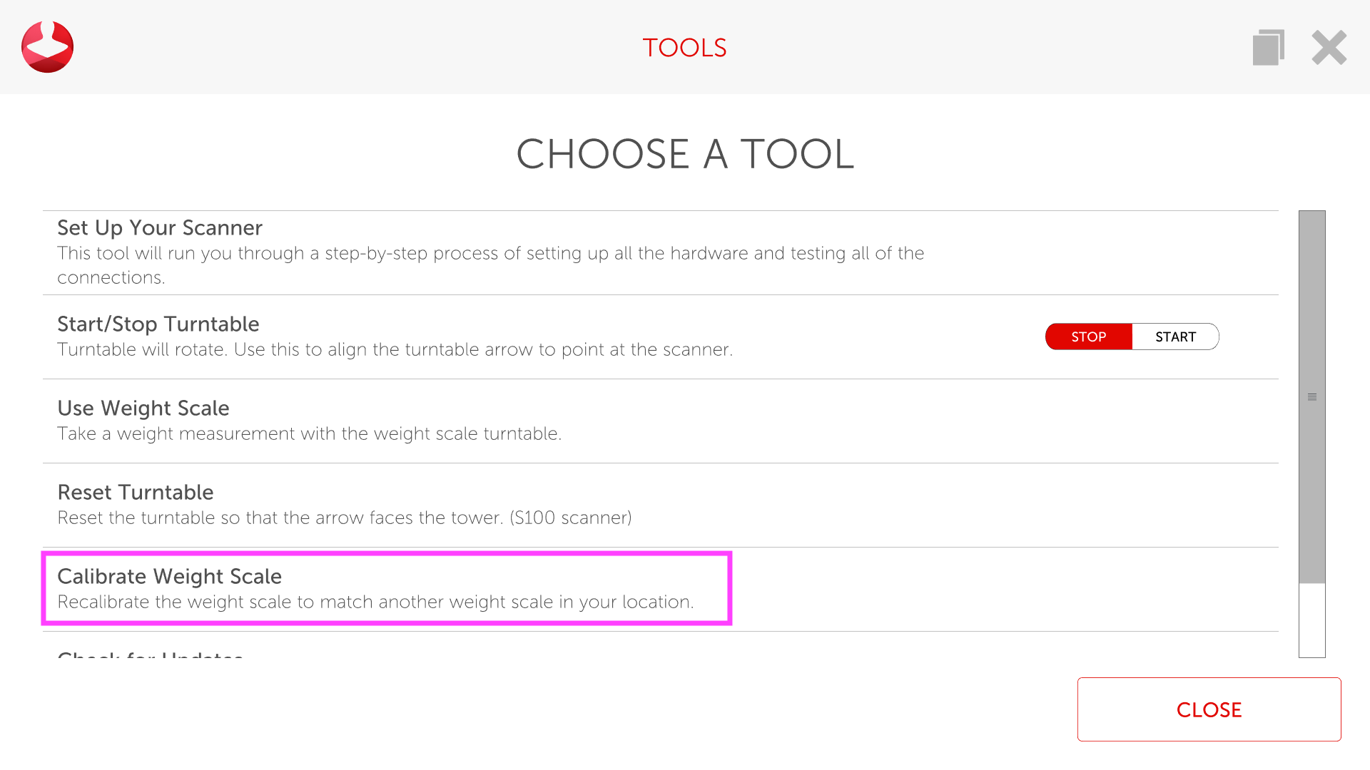Click the scrollbar thumb grip

(1311, 397)
